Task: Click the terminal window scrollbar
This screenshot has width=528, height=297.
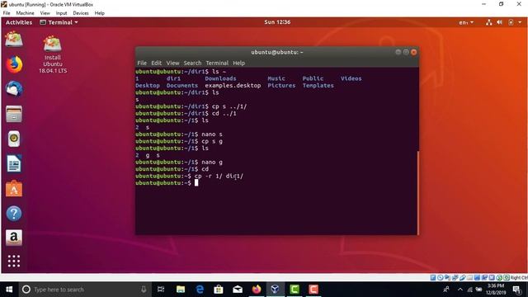Action: click(x=418, y=192)
